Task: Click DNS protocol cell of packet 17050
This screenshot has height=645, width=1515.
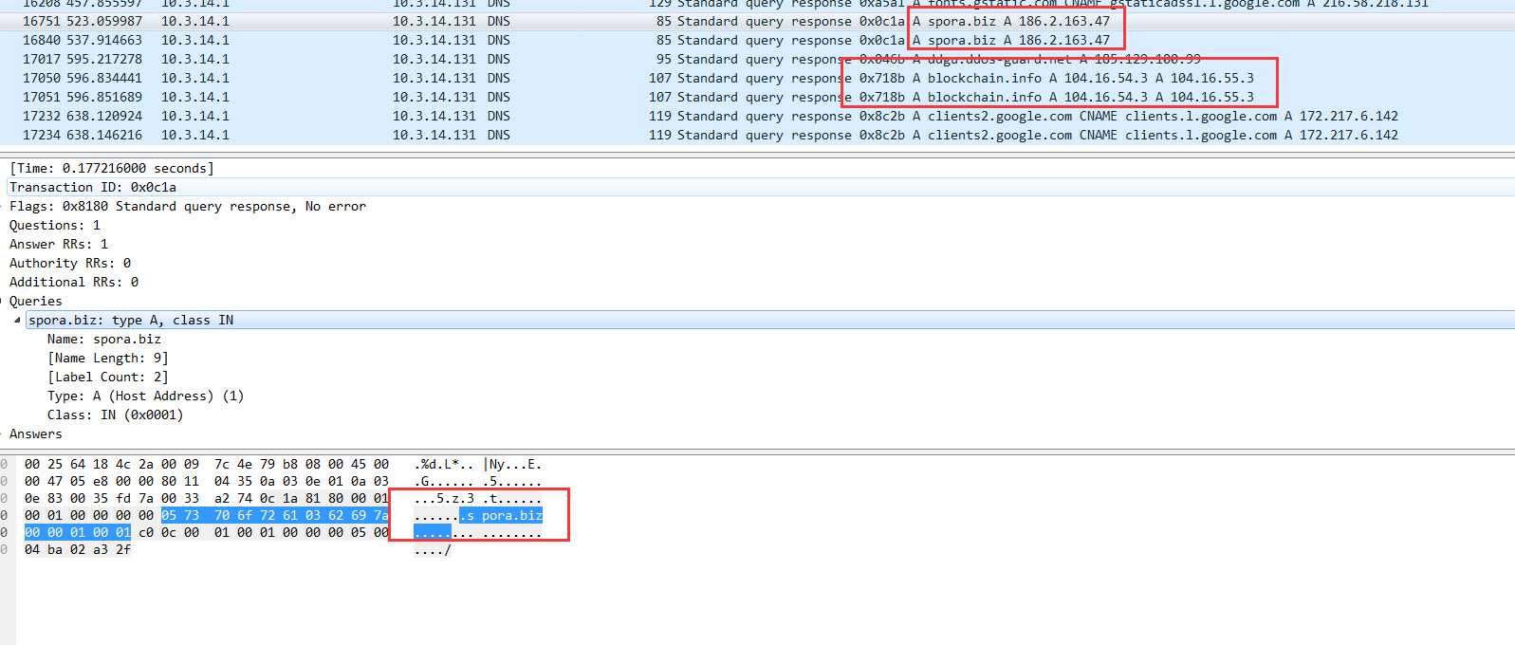Action: click(x=499, y=78)
